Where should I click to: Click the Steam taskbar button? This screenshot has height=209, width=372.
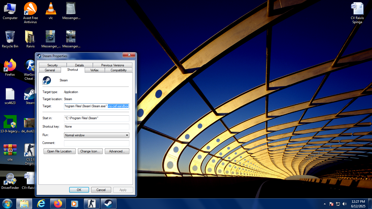109,204
